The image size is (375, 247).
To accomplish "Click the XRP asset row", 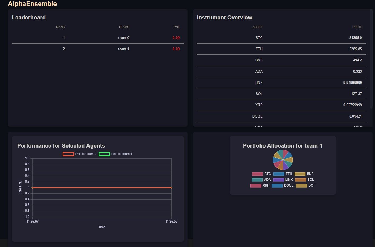I will tap(282, 105).
